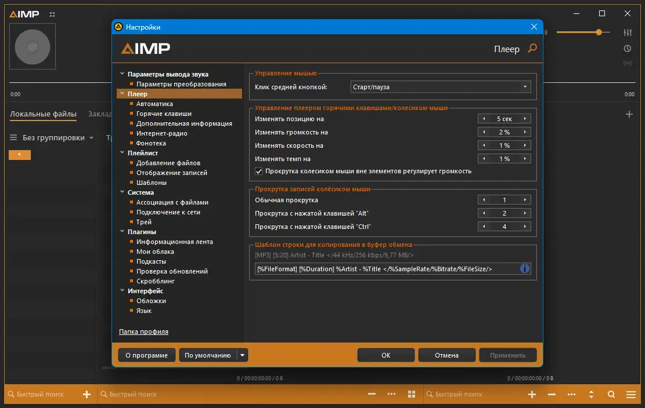Click the add files plus icon at bottom right
Screen dimensions: 645x408
[x=532, y=394]
